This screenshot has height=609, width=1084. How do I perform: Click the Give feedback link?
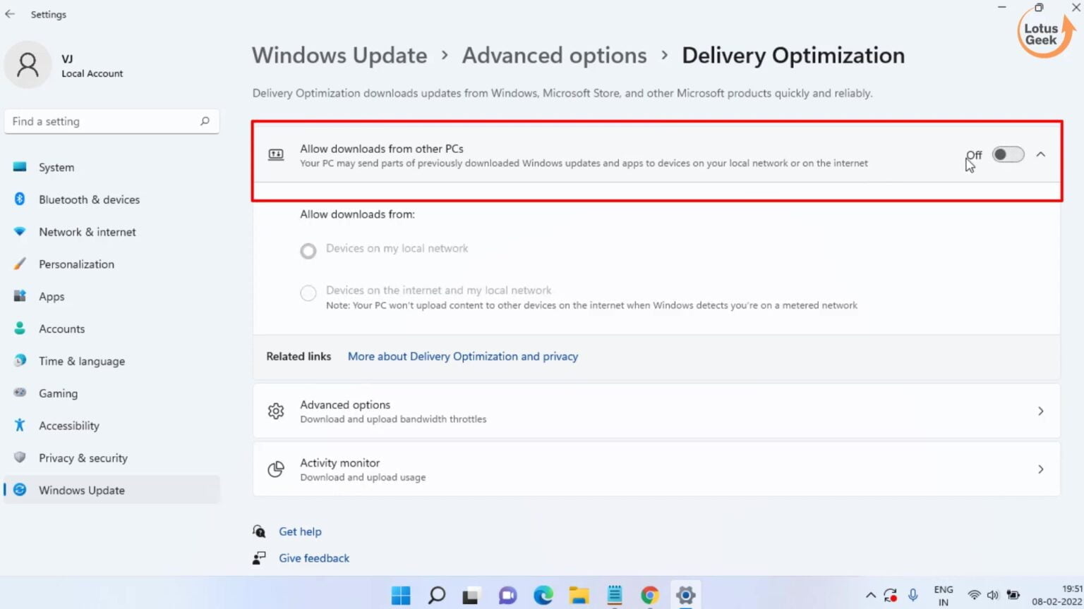point(314,558)
